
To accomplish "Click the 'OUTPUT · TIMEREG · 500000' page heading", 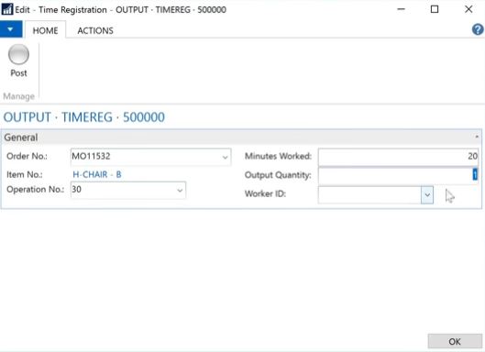I will [83, 117].
